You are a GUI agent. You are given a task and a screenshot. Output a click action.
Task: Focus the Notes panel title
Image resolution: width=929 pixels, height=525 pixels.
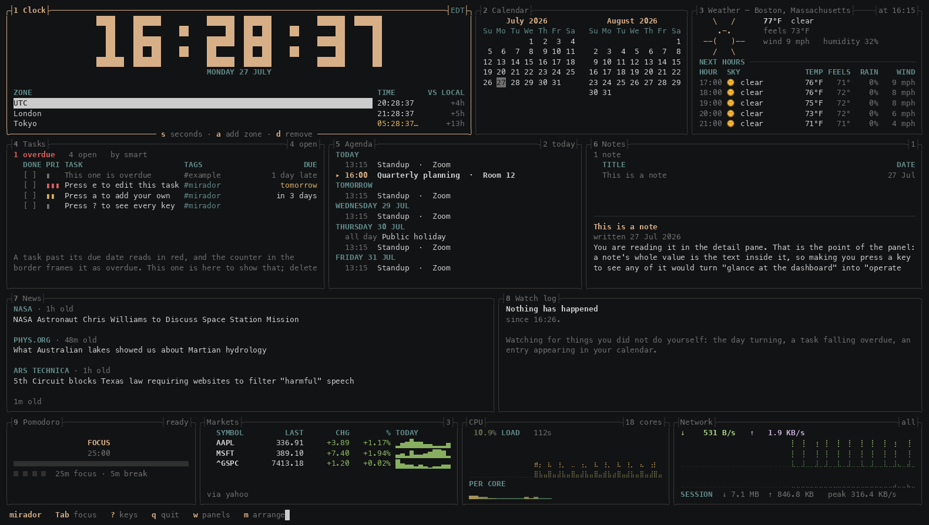coord(609,144)
